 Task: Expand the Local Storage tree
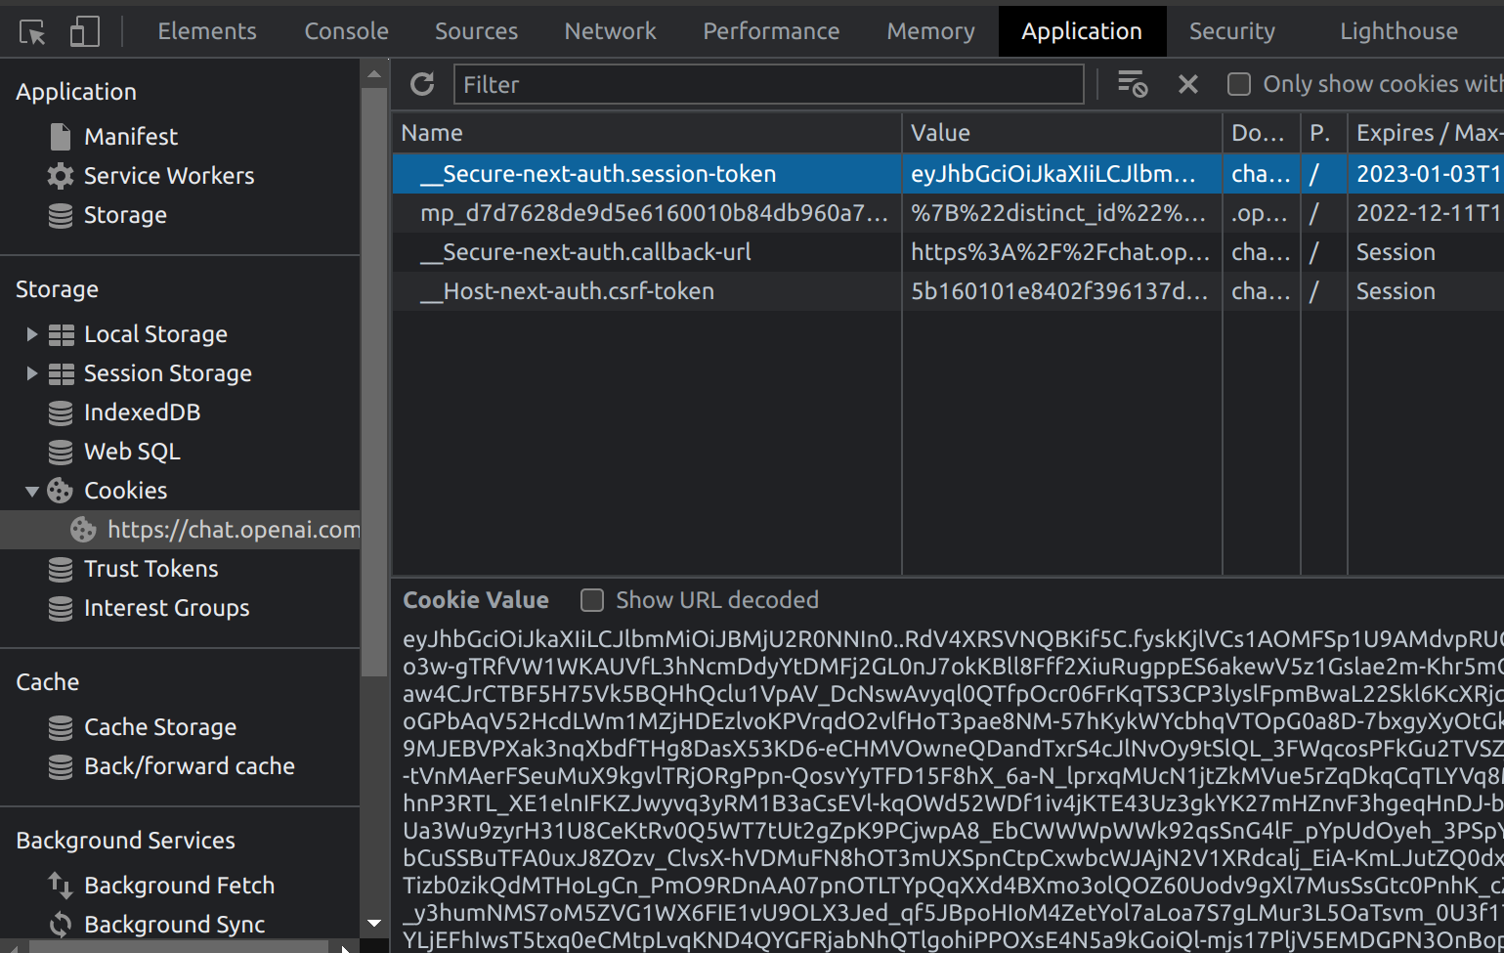click(x=31, y=334)
